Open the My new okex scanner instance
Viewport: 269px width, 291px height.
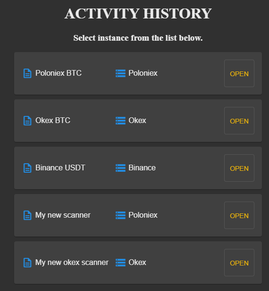[239, 263]
